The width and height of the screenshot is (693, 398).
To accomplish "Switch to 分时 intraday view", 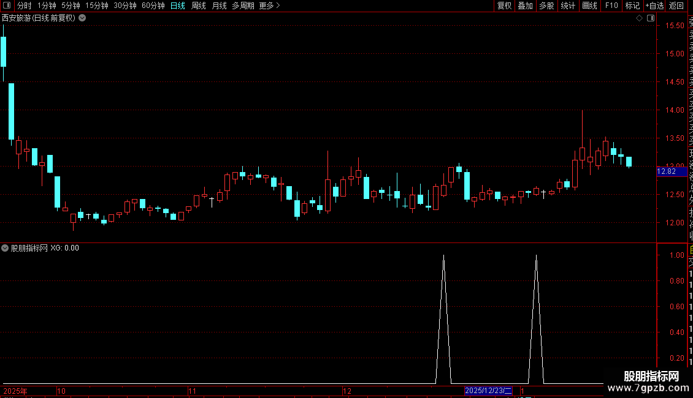I will click(25, 6).
